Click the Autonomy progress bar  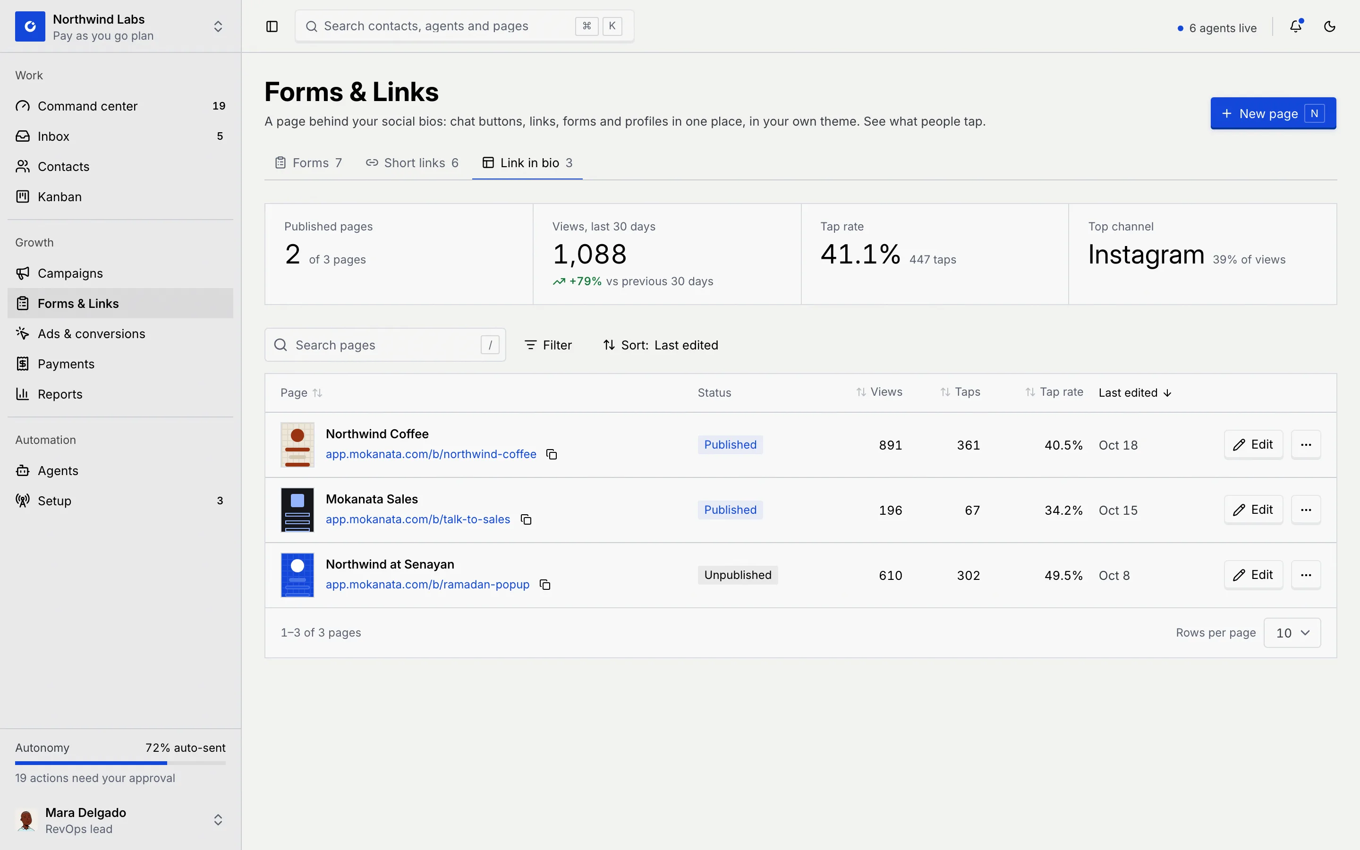click(x=120, y=764)
